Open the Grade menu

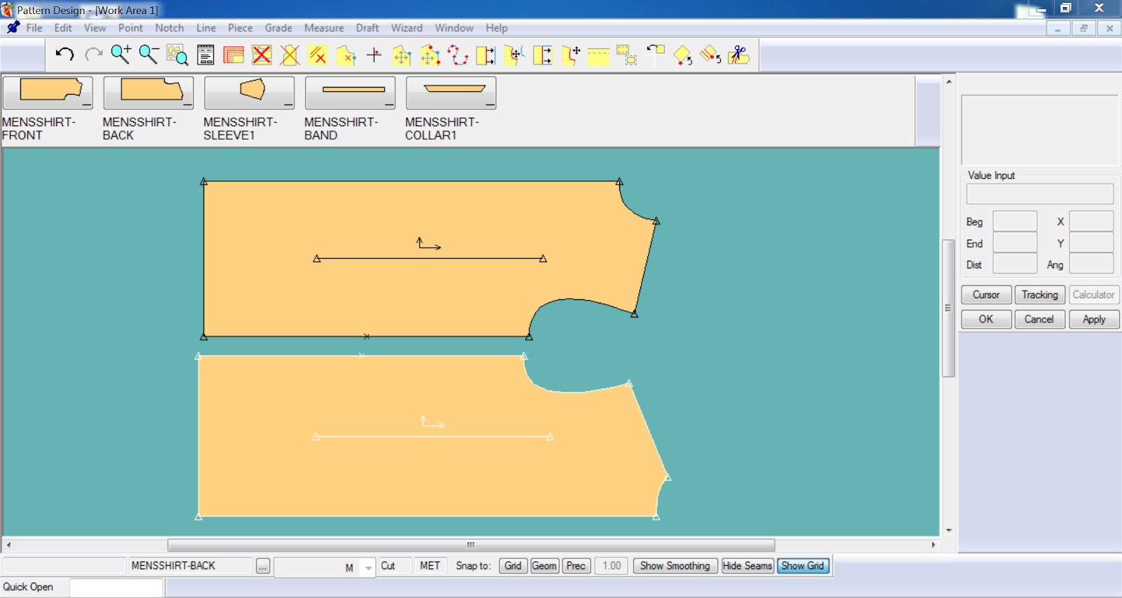click(x=278, y=28)
